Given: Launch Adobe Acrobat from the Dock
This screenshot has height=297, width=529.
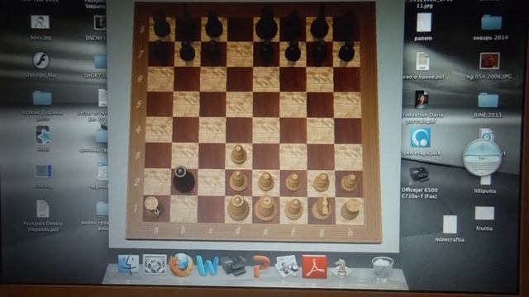Looking at the screenshot, I should click(x=314, y=266).
